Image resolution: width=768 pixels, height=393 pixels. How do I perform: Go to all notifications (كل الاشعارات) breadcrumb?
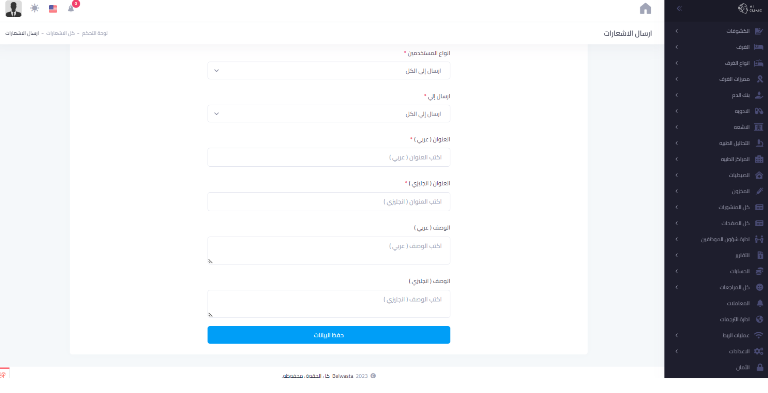pyautogui.click(x=60, y=33)
